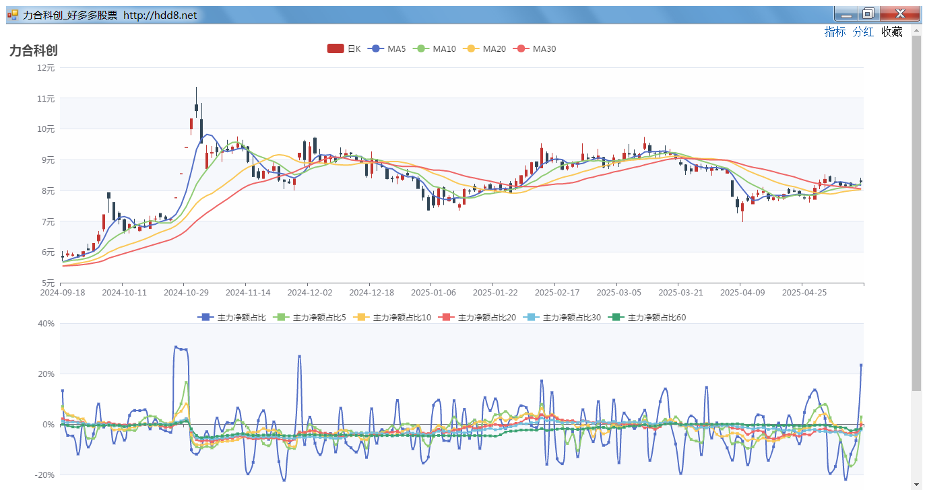Click the 5元 price axis label
Image resolution: width=925 pixels, height=490 pixels.
[48, 283]
